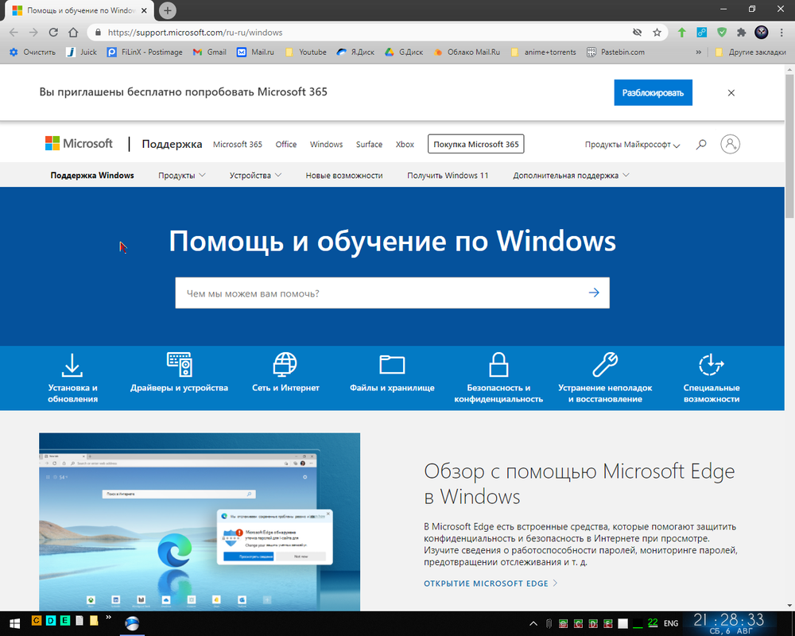The width and height of the screenshot is (795, 636).
Task: Click the Разблокировать button
Action: click(x=653, y=93)
